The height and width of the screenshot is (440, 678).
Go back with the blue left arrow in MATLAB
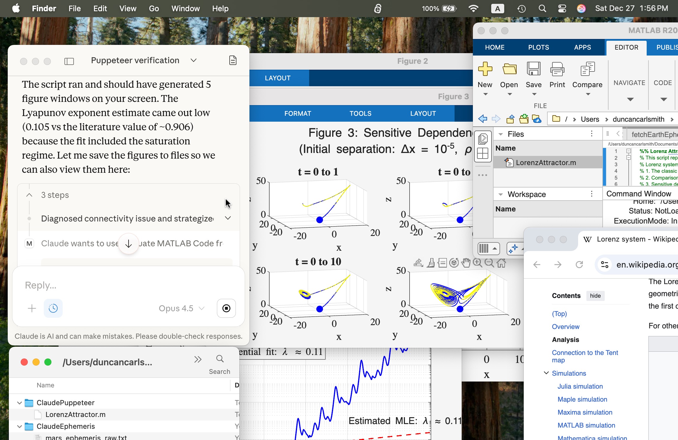[483, 119]
